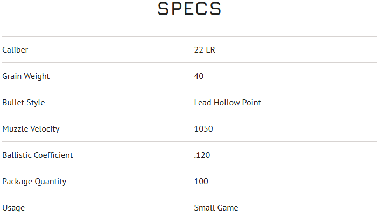This screenshot has width=380, height=217.
Task: Select the ballistic coefficient value .120
Action: (202, 155)
